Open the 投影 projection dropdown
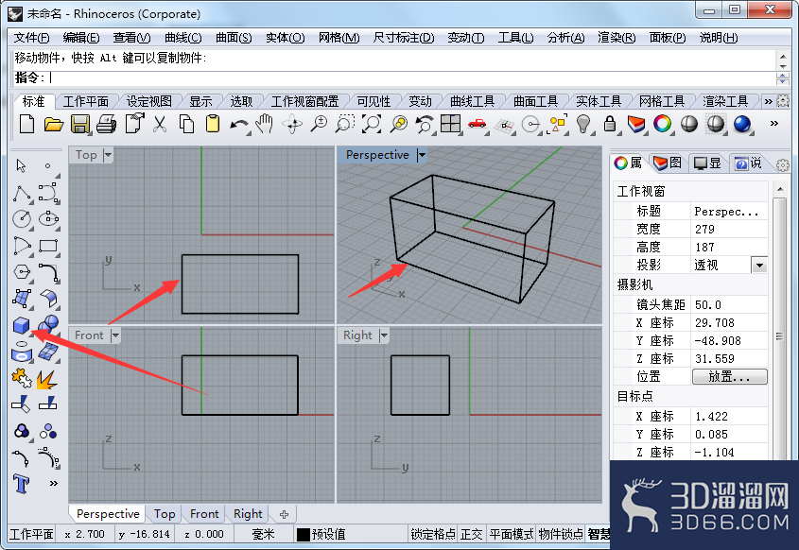Viewport: 799px width, 550px height. point(759,266)
